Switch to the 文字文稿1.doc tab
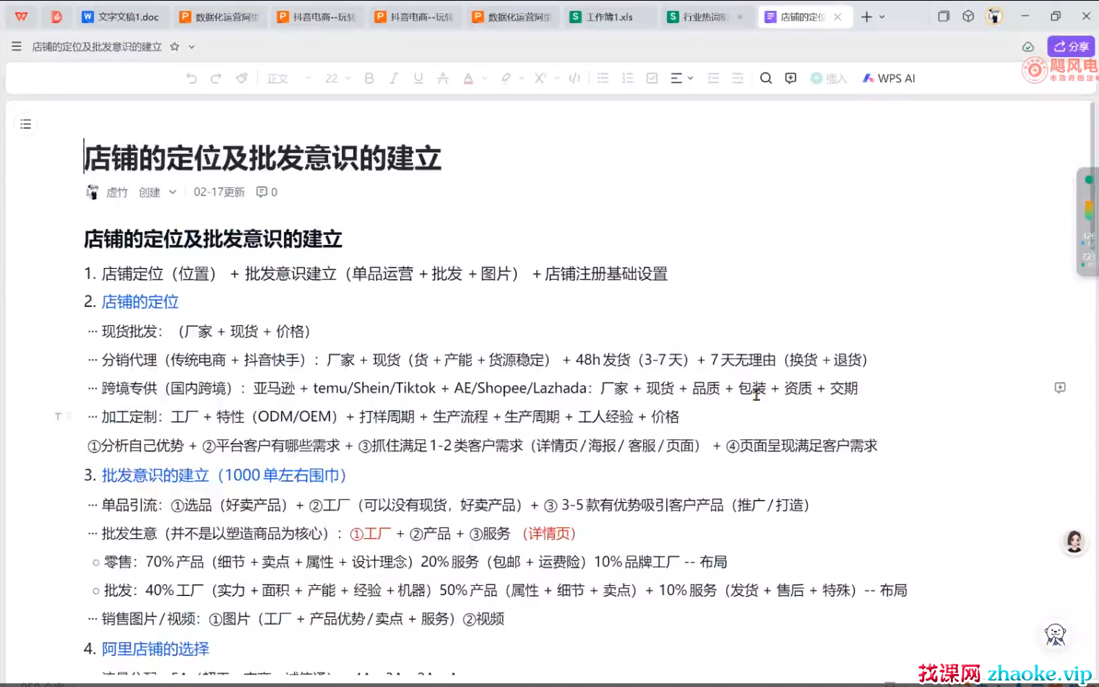Image resolution: width=1099 pixels, height=687 pixels. [121, 17]
